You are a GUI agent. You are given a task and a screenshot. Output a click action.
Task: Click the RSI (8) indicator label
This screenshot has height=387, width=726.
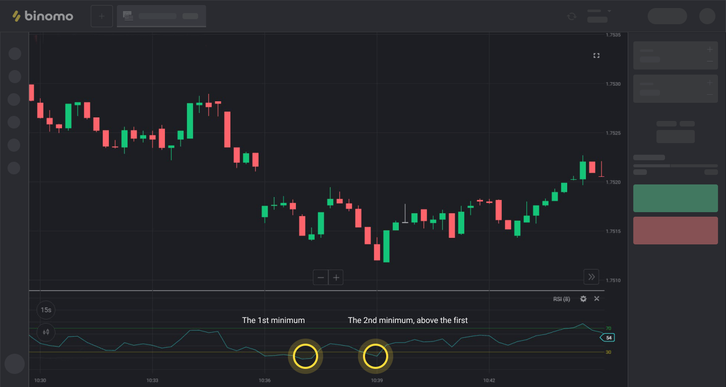point(562,299)
